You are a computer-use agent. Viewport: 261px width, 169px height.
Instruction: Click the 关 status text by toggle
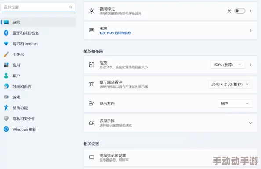click(x=229, y=11)
